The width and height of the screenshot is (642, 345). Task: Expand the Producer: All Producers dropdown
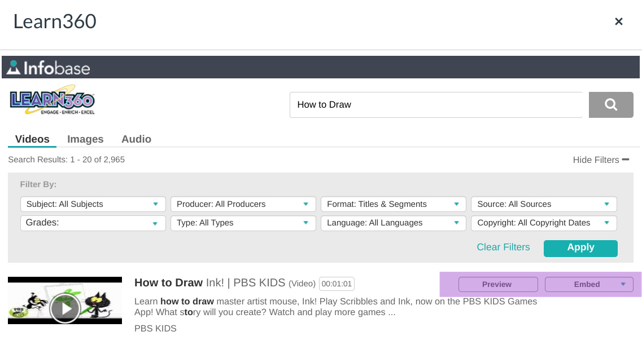[243, 204]
